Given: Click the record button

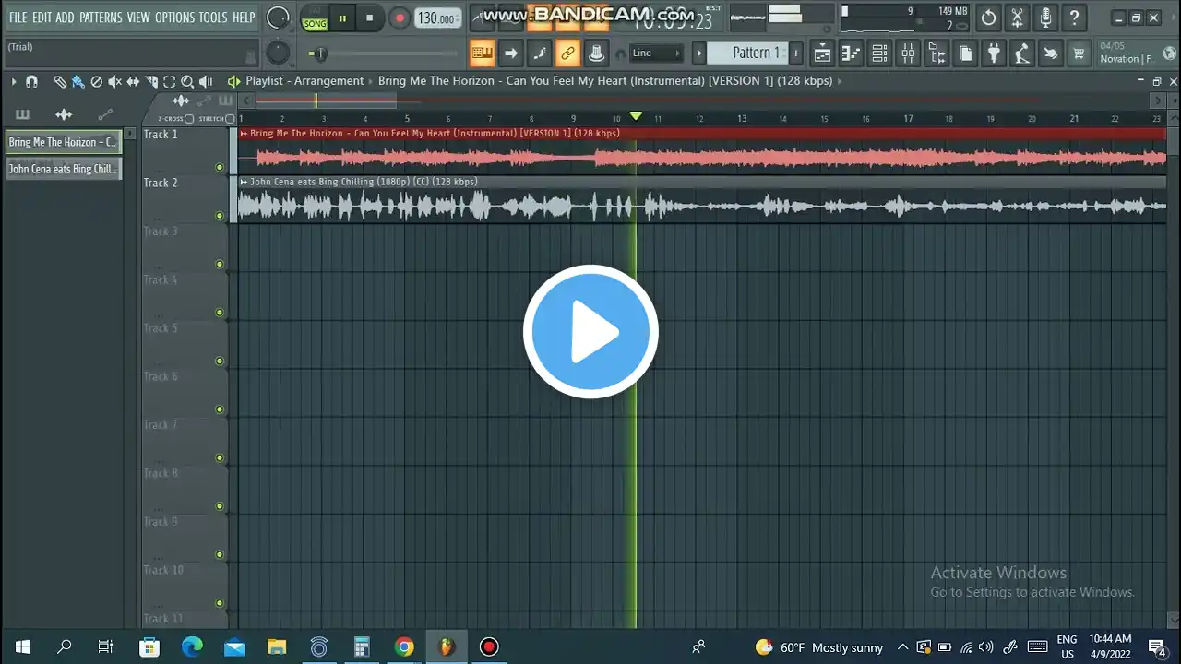Looking at the screenshot, I should point(400,18).
